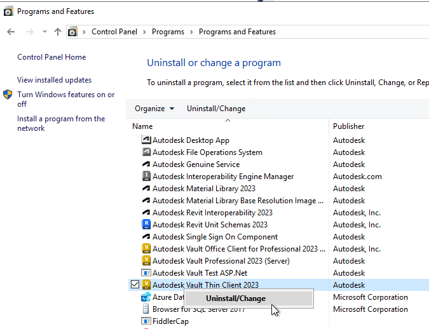The image size is (429, 329).
Task: Open the Organize dropdown menu
Action: click(154, 109)
